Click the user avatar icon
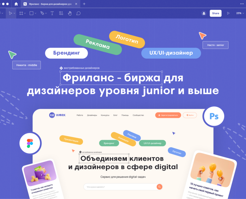 point(204,13)
